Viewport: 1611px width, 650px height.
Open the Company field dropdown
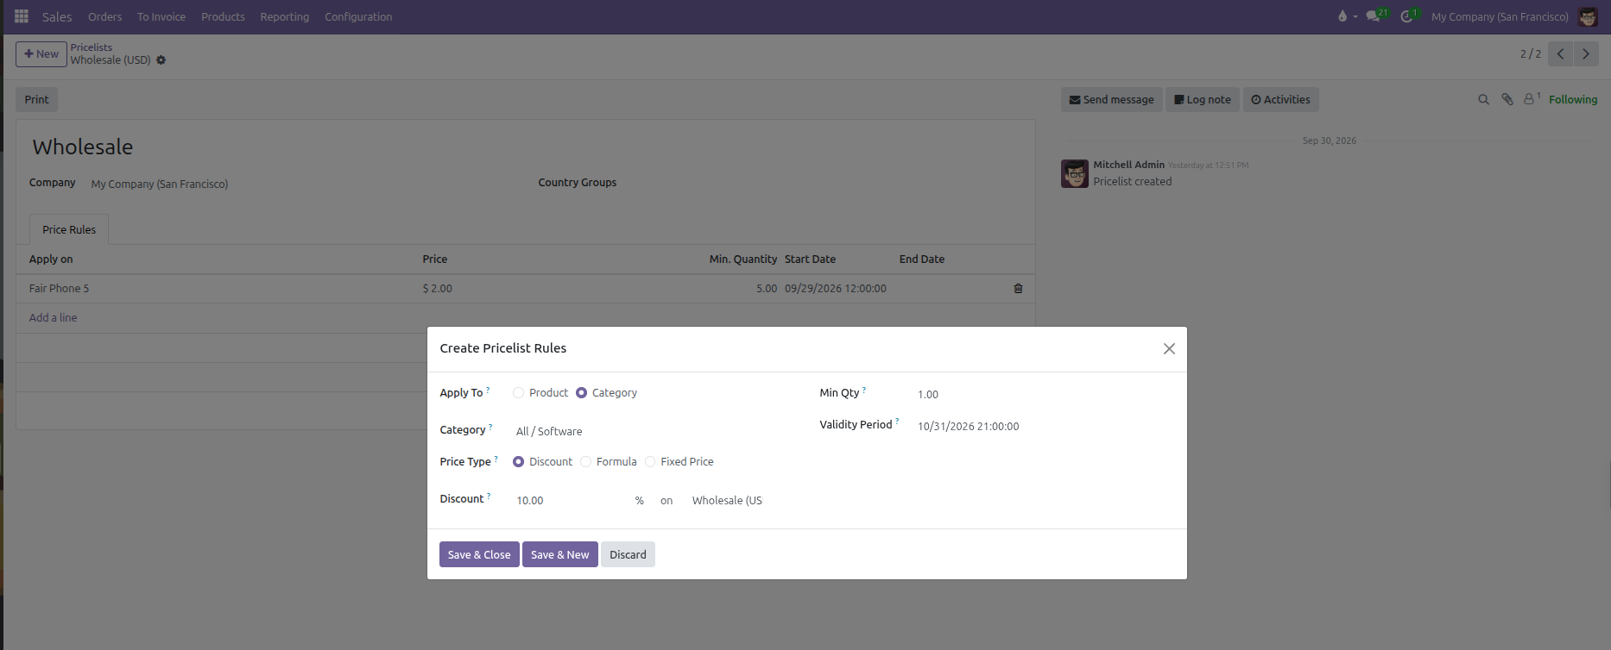[302, 184]
